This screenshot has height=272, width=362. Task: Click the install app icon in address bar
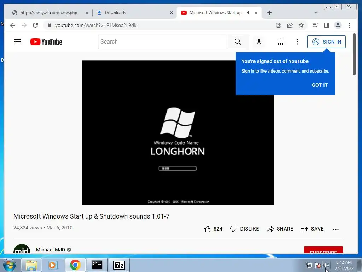(x=279, y=25)
